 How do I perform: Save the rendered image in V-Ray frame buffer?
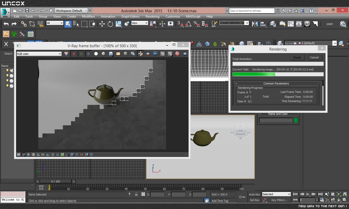click(111, 54)
